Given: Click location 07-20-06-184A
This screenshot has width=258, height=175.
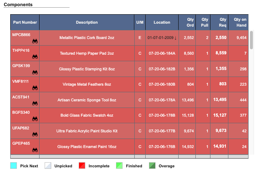Looking at the screenshot, I should [162, 54].
